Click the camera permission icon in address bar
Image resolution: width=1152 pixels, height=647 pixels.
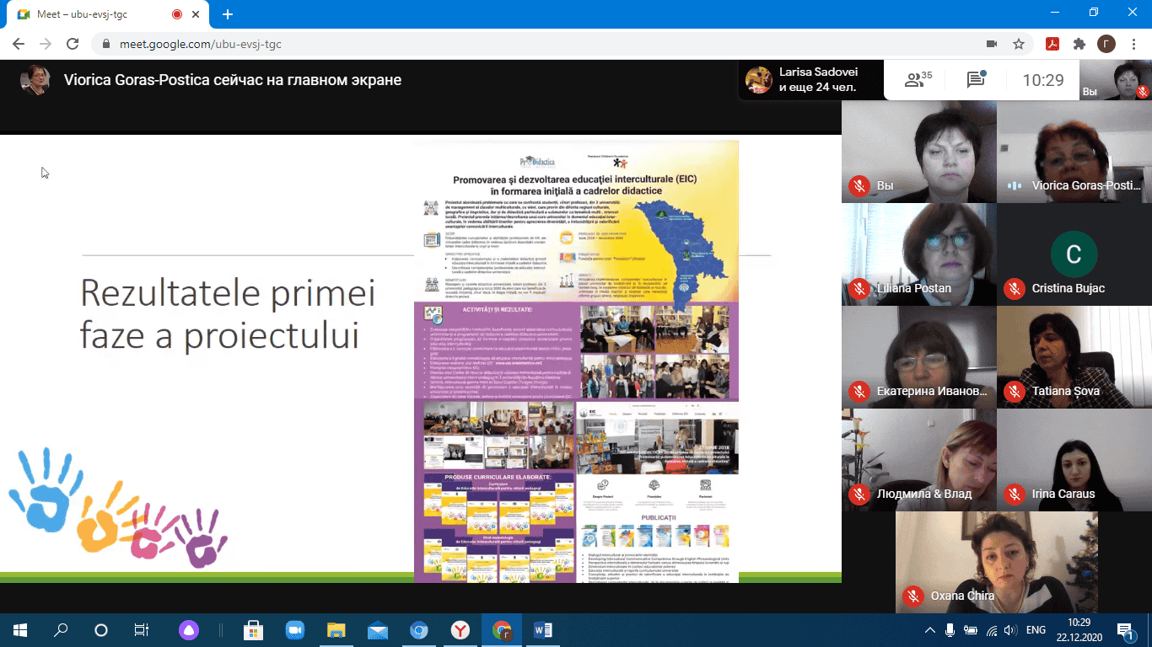coord(992,44)
